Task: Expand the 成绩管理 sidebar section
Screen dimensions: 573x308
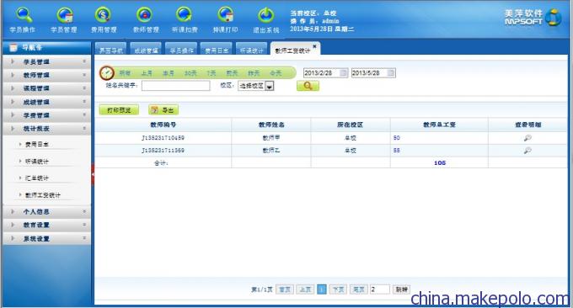Action: [x=47, y=102]
